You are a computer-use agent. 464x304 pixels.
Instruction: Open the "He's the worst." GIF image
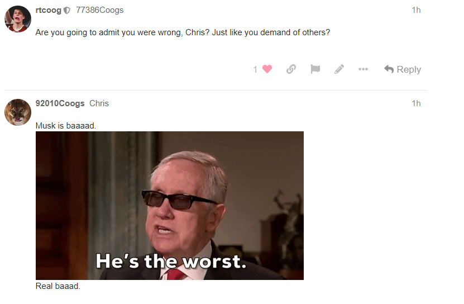point(170,206)
